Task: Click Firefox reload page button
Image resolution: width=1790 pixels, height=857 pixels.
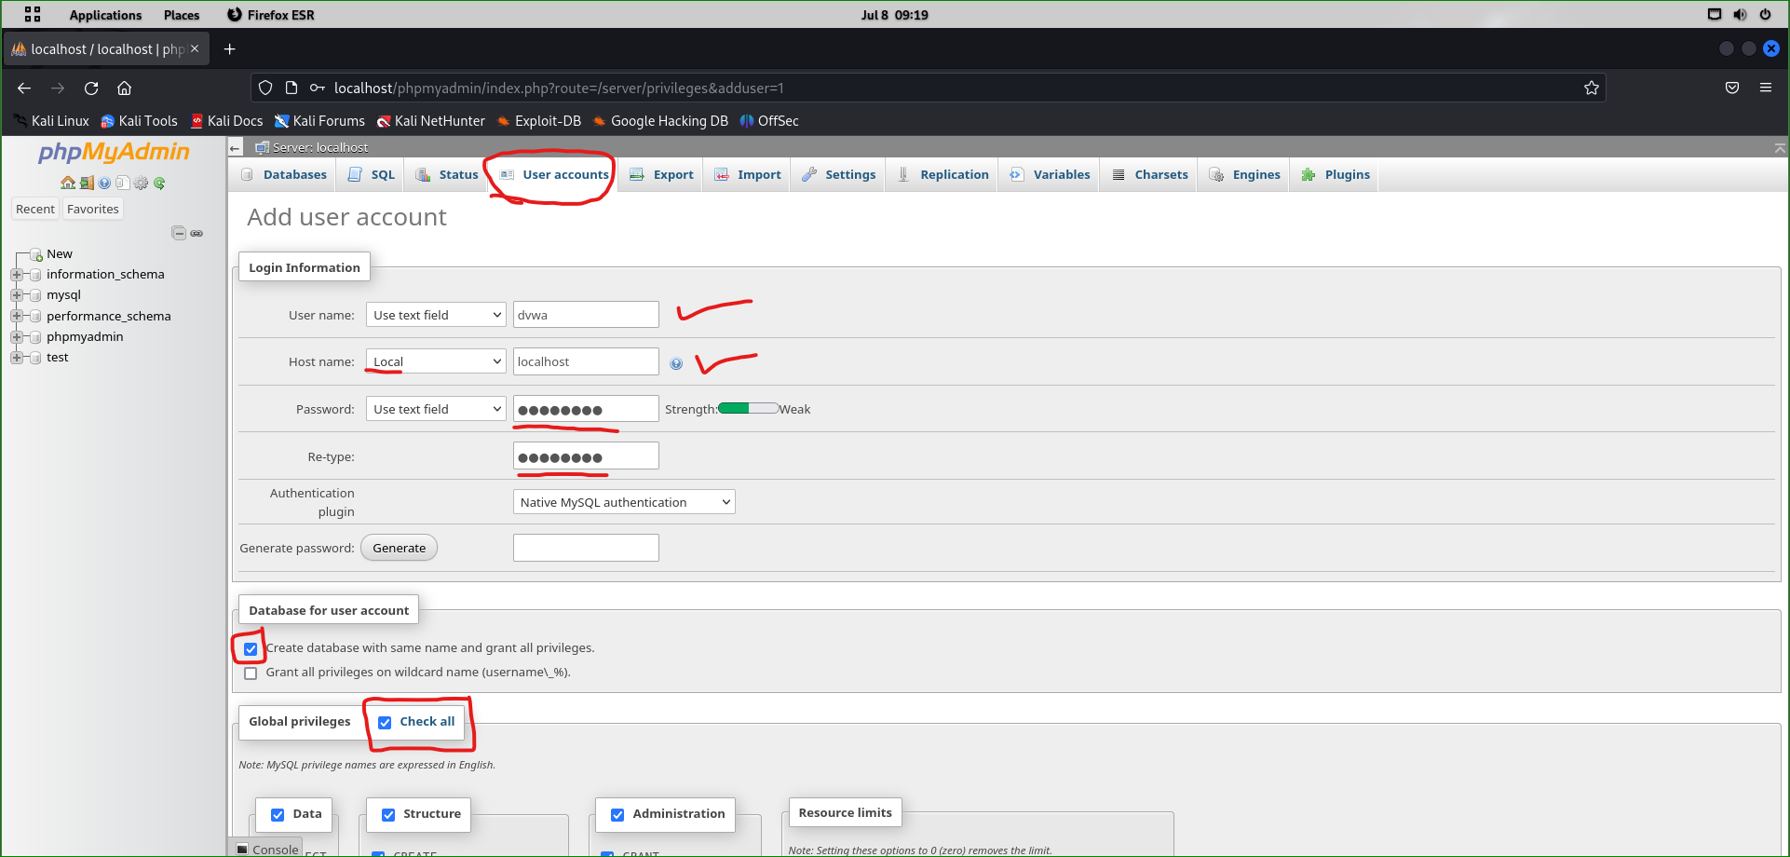Action: click(91, 88)
